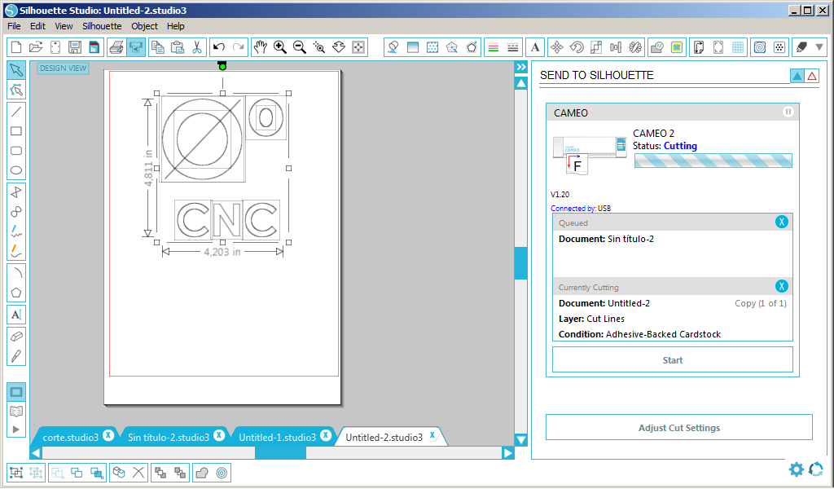The width and height of the screenshot is (834, 489).
Task: Select the Pan hand tool
Action: [260, 47]
